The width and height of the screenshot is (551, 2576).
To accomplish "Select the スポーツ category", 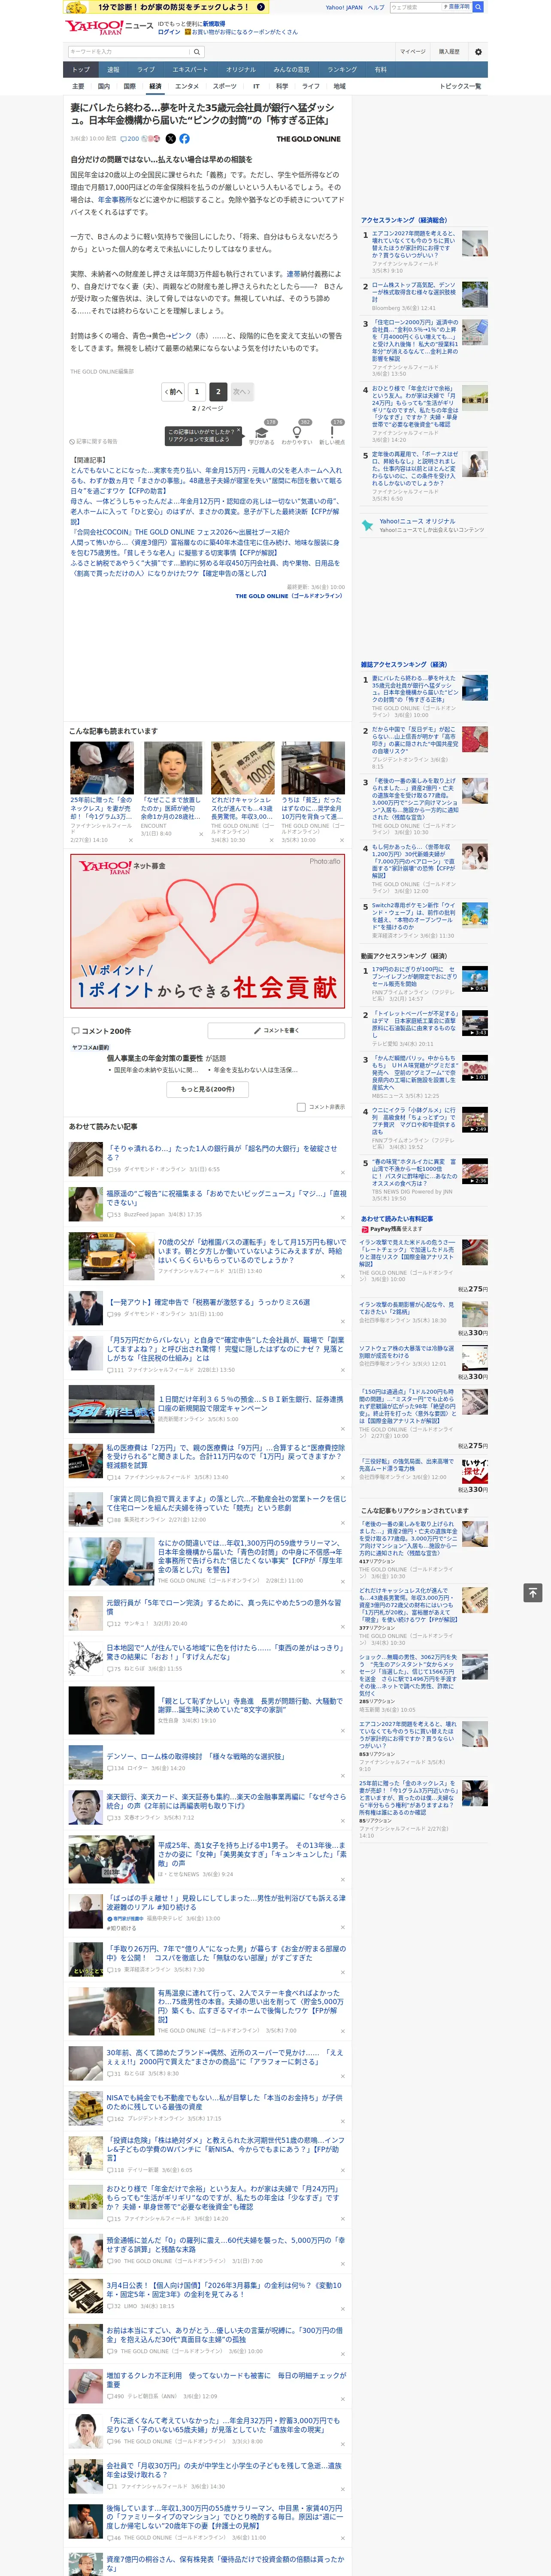I will click(x=225, y=86).
